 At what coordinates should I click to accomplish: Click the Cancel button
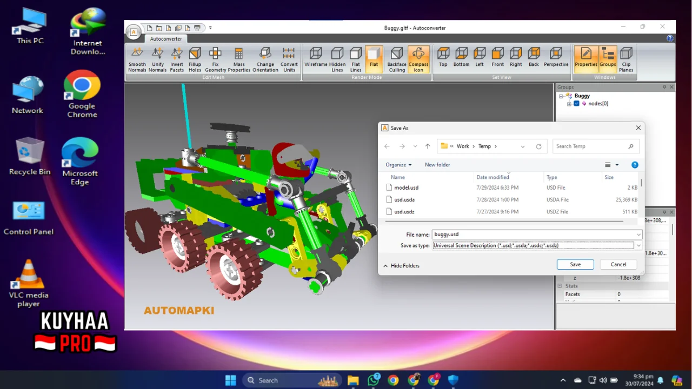coord(618,264)
